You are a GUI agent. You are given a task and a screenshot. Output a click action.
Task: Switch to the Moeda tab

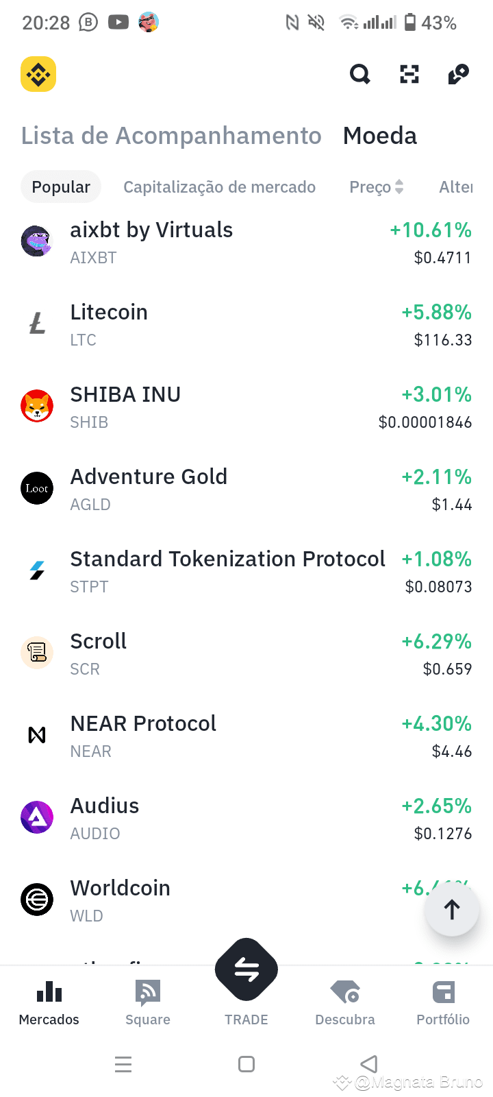(x=380, y=136)
